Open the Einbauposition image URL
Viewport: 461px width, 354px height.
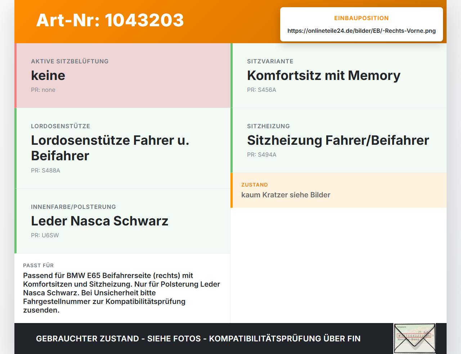tap(362, 31)
